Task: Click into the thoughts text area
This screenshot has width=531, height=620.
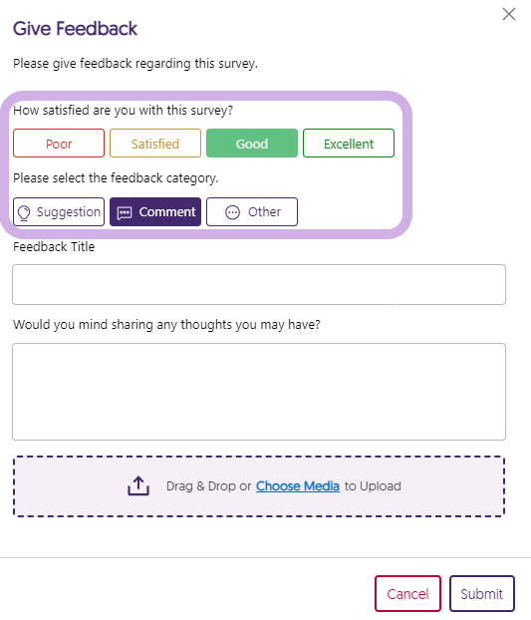Action: coord(259,392)
